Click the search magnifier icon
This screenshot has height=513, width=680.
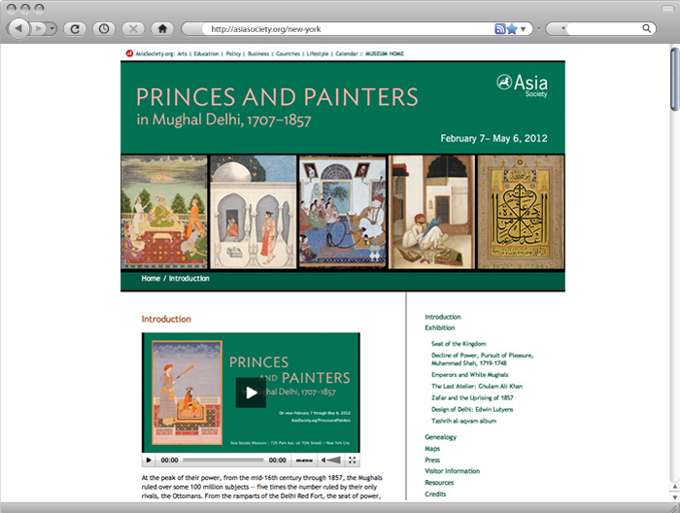tap(646, 28)
